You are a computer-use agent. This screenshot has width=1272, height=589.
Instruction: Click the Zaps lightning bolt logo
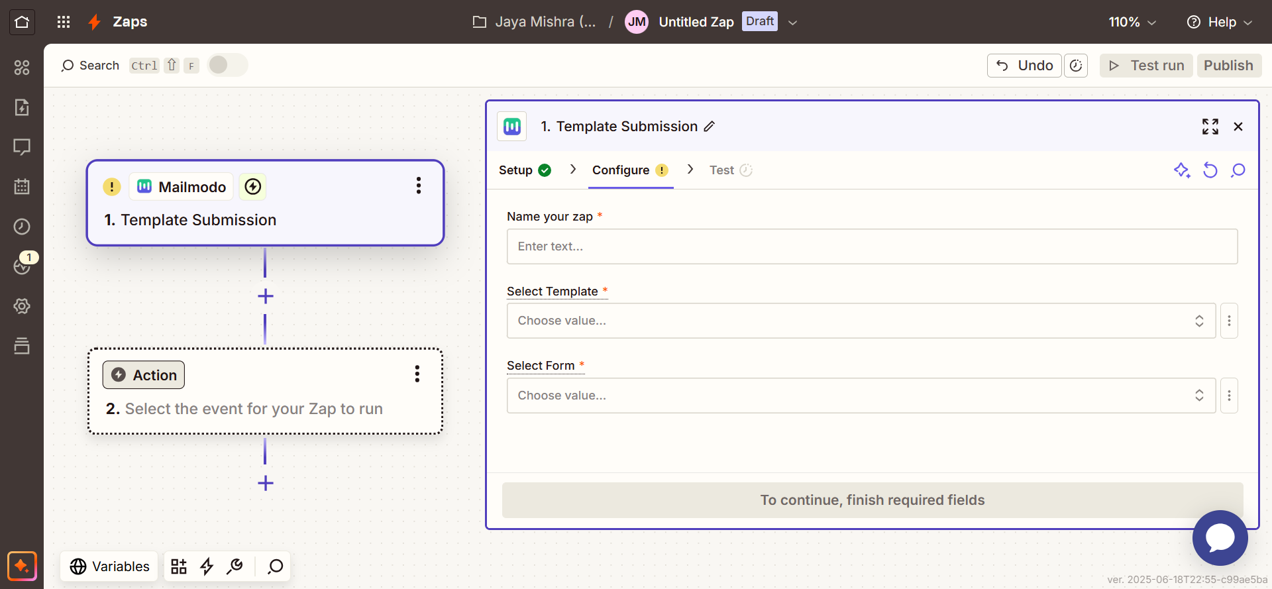pyautogui.click(x=95, y=22)
